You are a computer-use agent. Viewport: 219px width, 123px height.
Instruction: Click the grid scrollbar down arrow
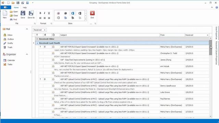pos(210,116)
